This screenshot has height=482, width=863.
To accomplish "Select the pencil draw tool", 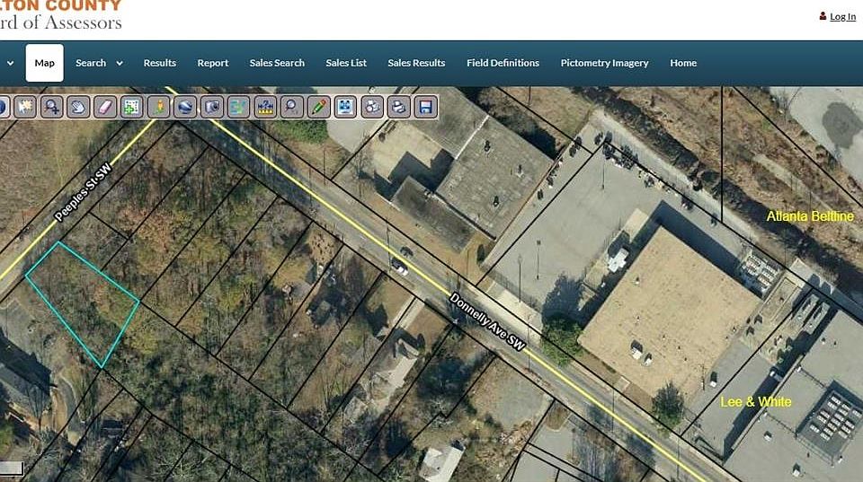I will [x=318, y=107].
